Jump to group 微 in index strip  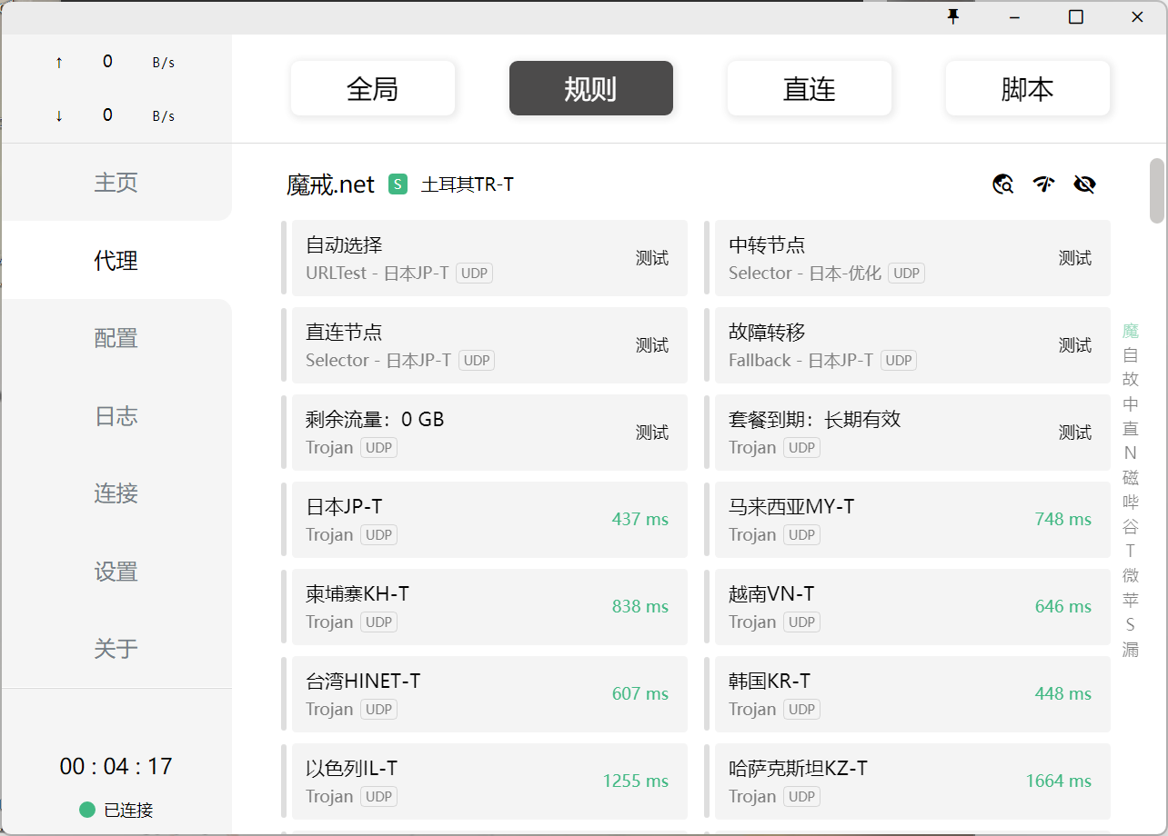(1131, 575)
